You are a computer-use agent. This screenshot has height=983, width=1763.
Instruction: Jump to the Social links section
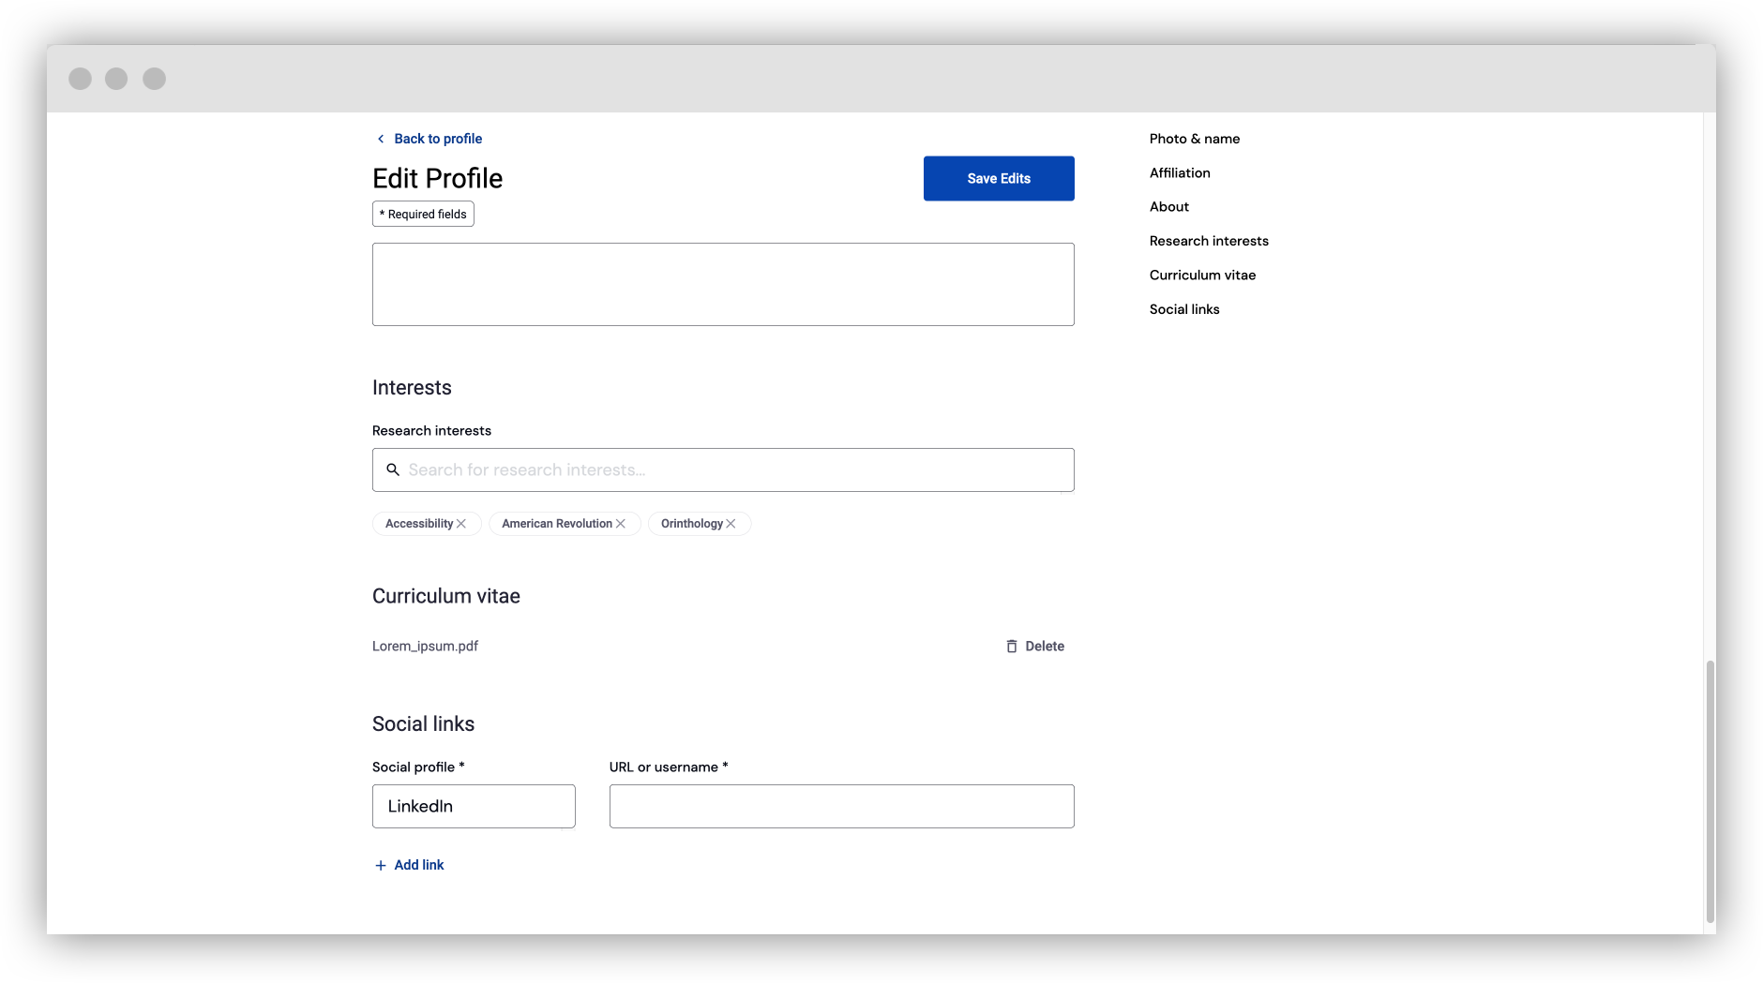coord(1184,309)
